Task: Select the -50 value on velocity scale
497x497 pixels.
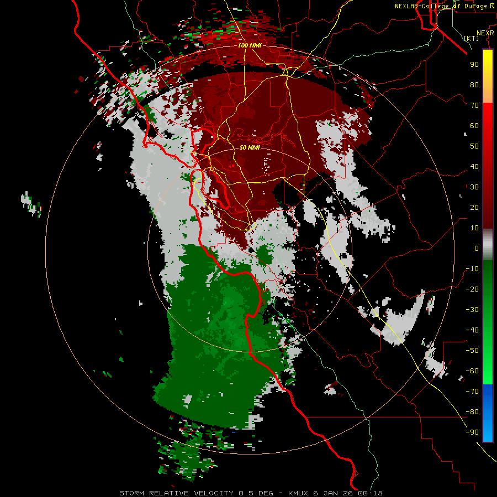Action: pos(472,351)
